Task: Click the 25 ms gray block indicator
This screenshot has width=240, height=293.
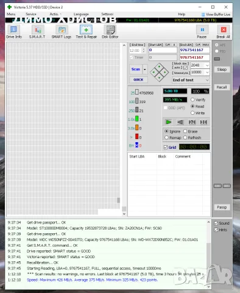Action: click(137, 92)
